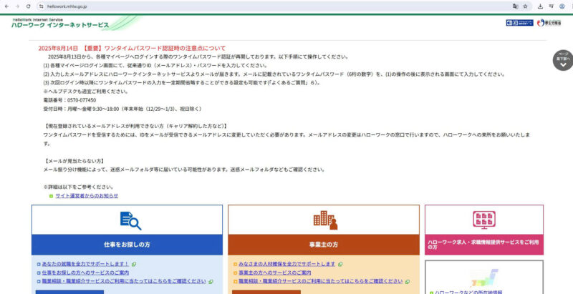Click the ※ヘルプデスクも適宜ご利用ください。 line
Image resolution: width=573 pixels, height=294 pixels.
(86, 92)
